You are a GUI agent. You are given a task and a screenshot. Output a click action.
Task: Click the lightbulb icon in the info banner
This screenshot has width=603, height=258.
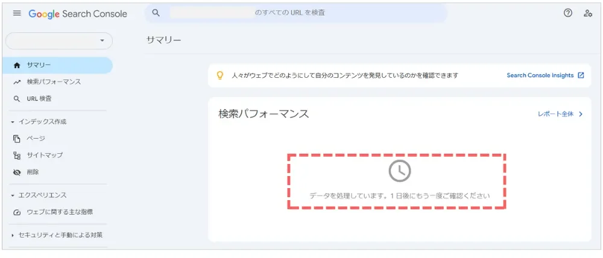pyautogui.click(x=220, y=75)
